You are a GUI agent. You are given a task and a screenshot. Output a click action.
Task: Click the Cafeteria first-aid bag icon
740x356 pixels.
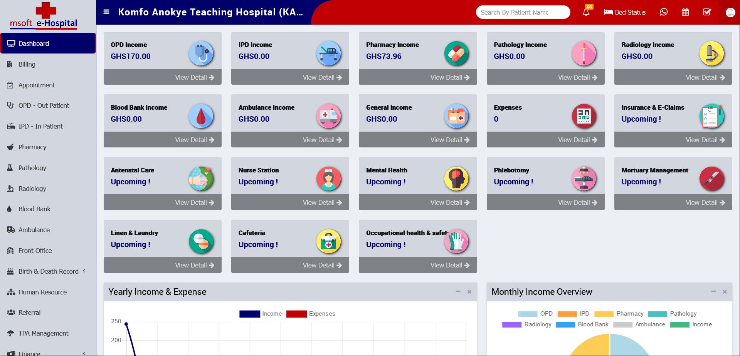click(329, 241)
